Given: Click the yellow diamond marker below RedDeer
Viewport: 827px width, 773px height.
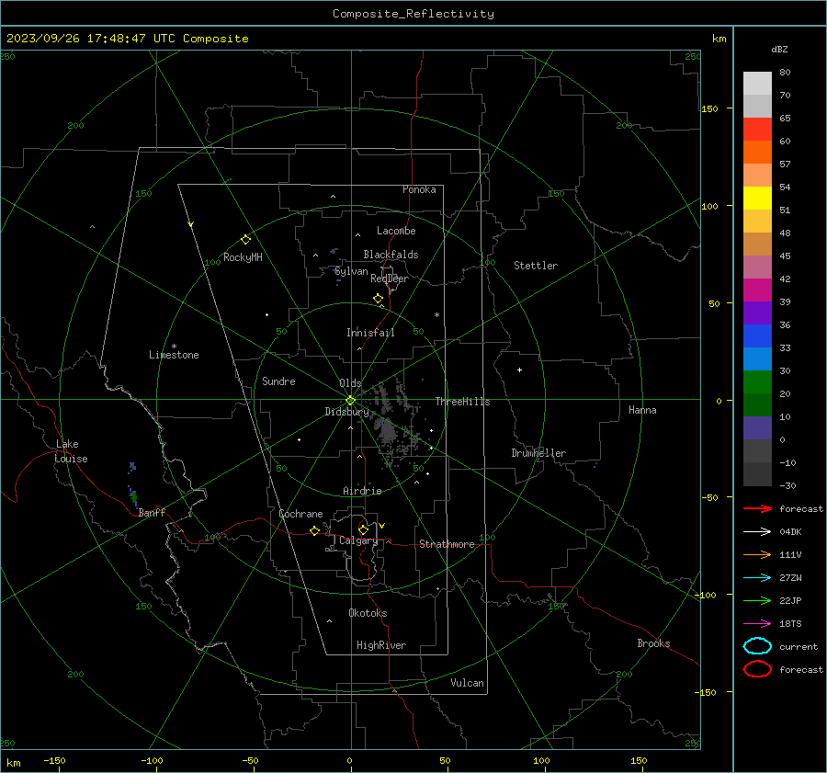Looking at the screenshot, I should point(379,299).
